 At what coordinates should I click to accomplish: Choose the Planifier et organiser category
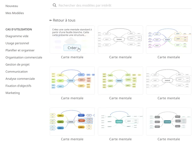coord(20,50)
